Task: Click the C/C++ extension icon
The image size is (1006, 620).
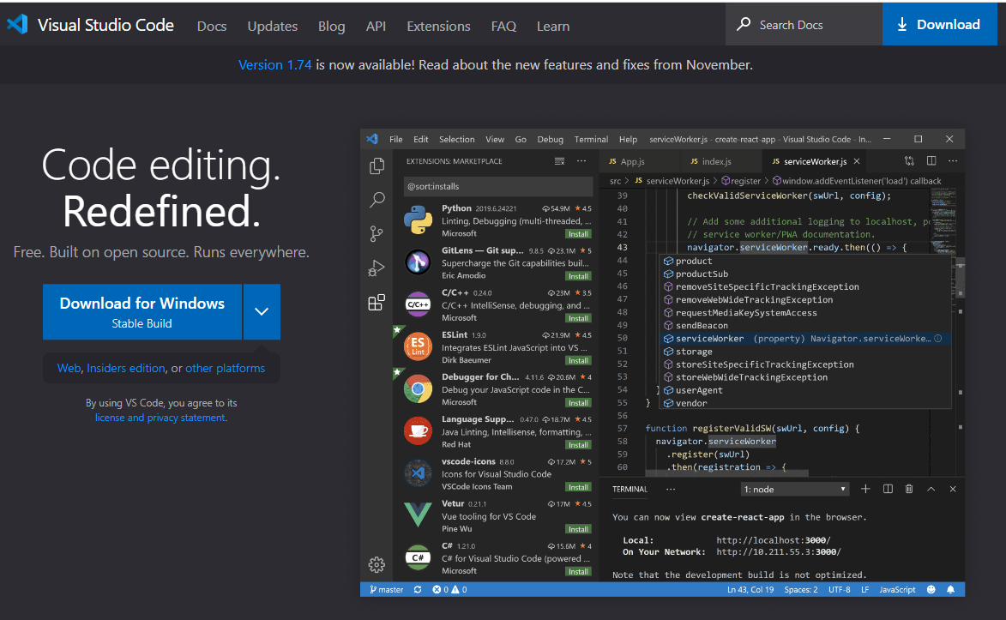Action: pyautogui.click(x=418, y=304)
